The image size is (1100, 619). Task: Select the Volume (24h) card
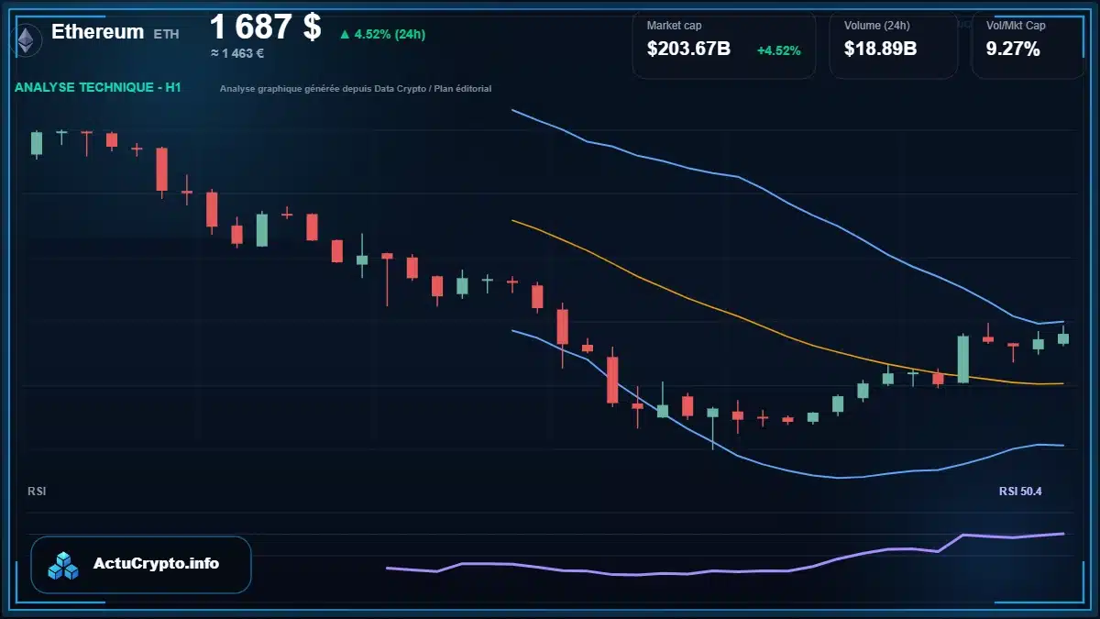(x=894, y=44)
